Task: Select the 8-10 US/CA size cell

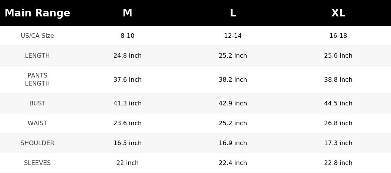Action: point(128,36)
